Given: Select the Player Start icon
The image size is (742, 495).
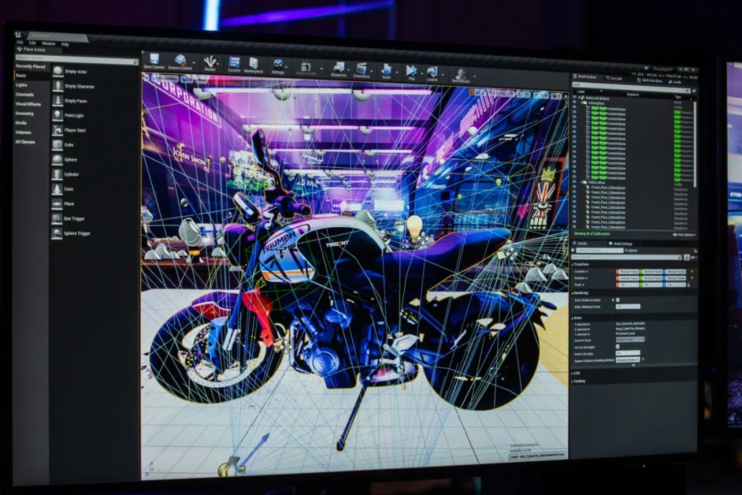Looking at the screenshot, I should [57, 130].
